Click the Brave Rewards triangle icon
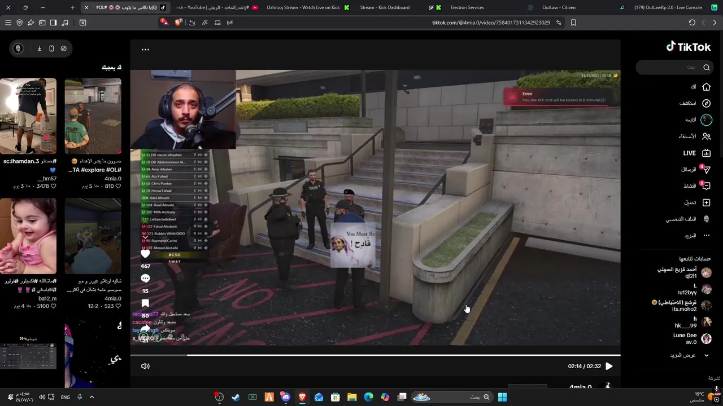 [164, 23]
